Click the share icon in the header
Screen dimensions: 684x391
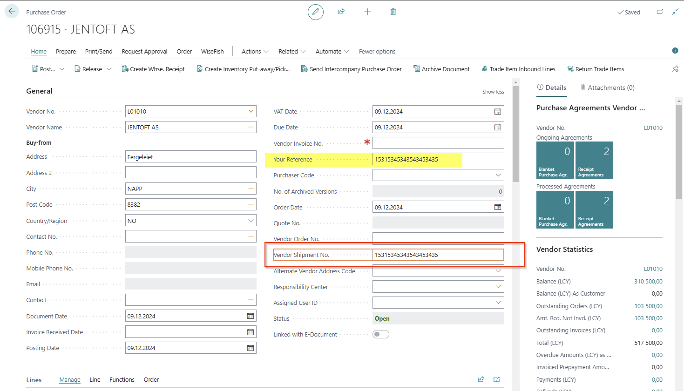click(x=341, y=12)
